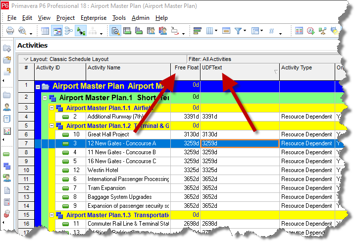Click the new project folder-plus sidebar icon
Viewport: 355px width, 242px height.
click(x=7, y=48)
